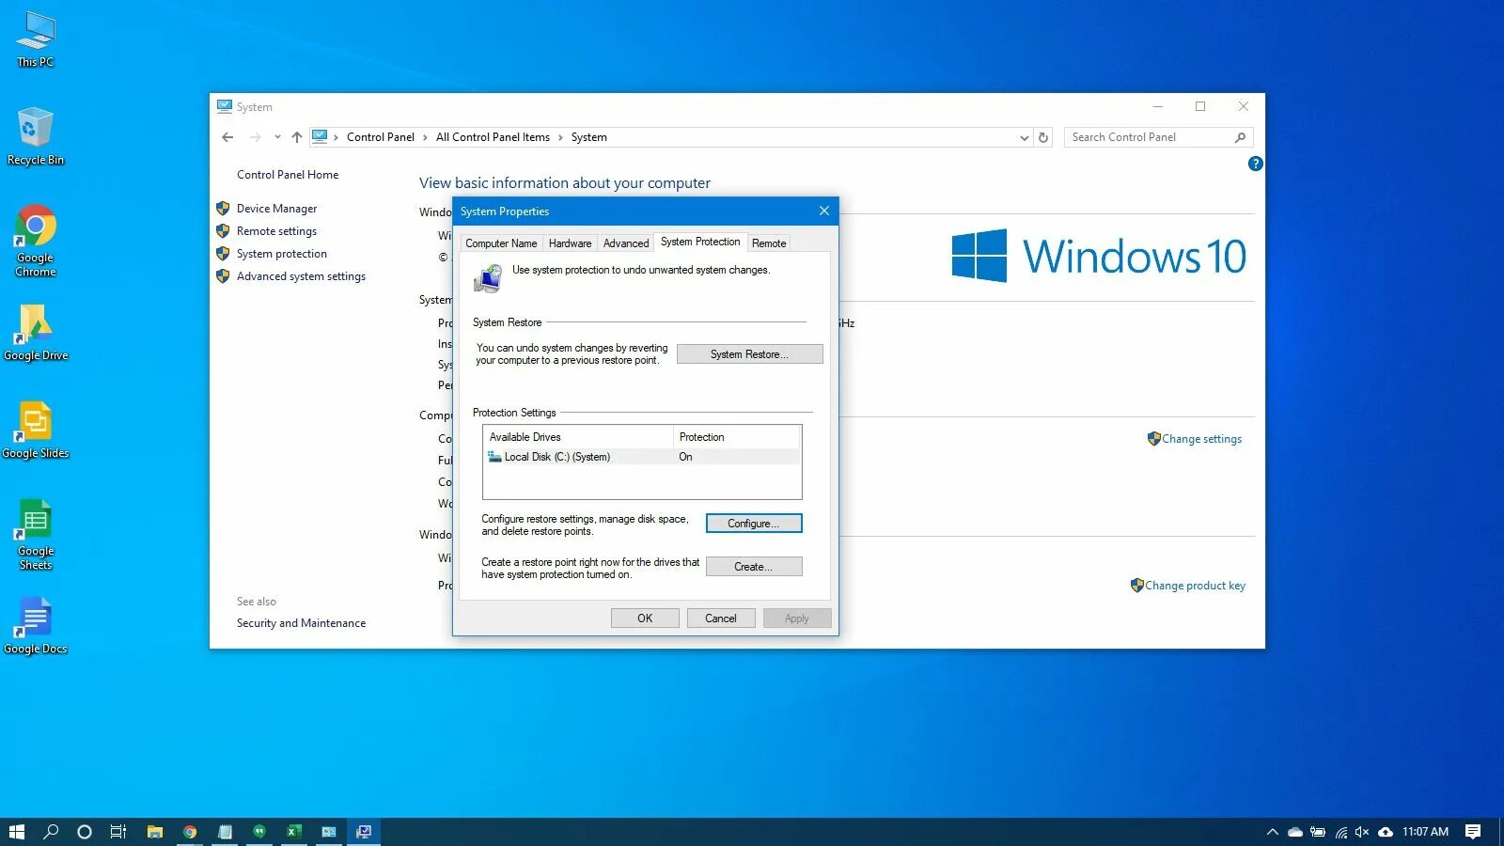Open OneDrive cloud tray icon
The image size is (1504, 846).
coord(1295,832)
